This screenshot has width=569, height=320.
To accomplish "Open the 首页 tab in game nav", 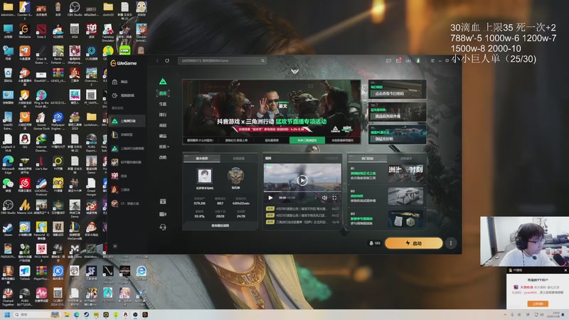I will tap(163, 93).
